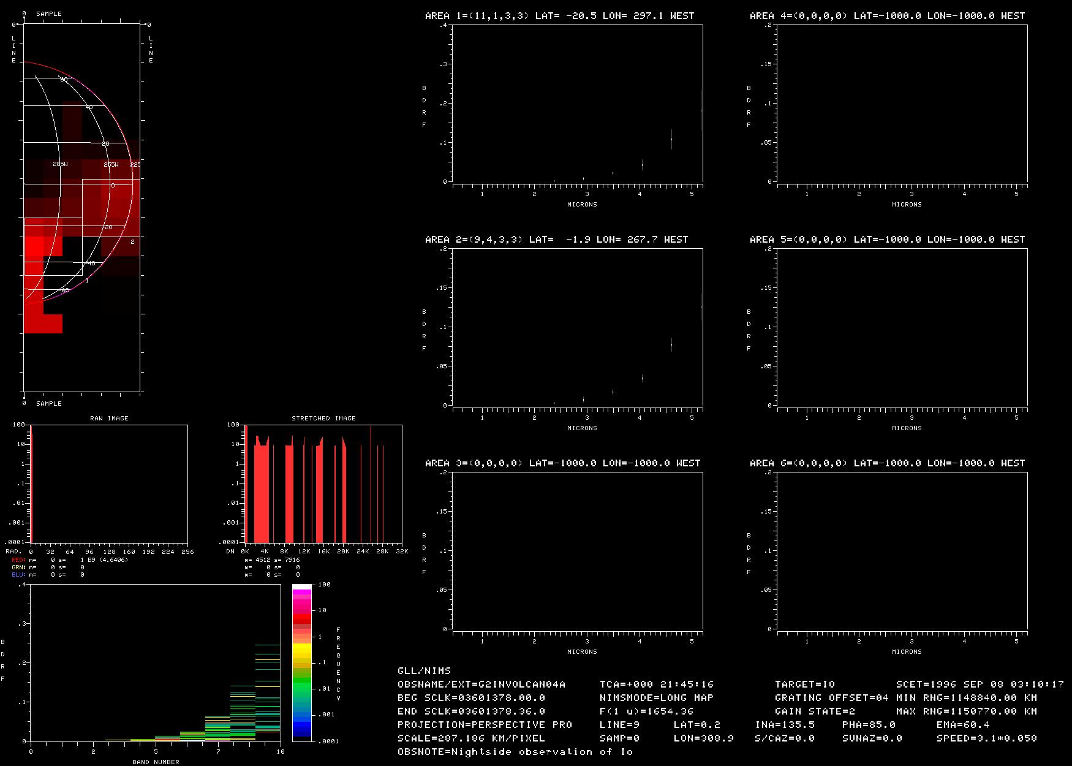The height and width of the screenshot is (766, 1072).
Task: Click the "BAND NUMBER" axis label
Action: [156, 762]
